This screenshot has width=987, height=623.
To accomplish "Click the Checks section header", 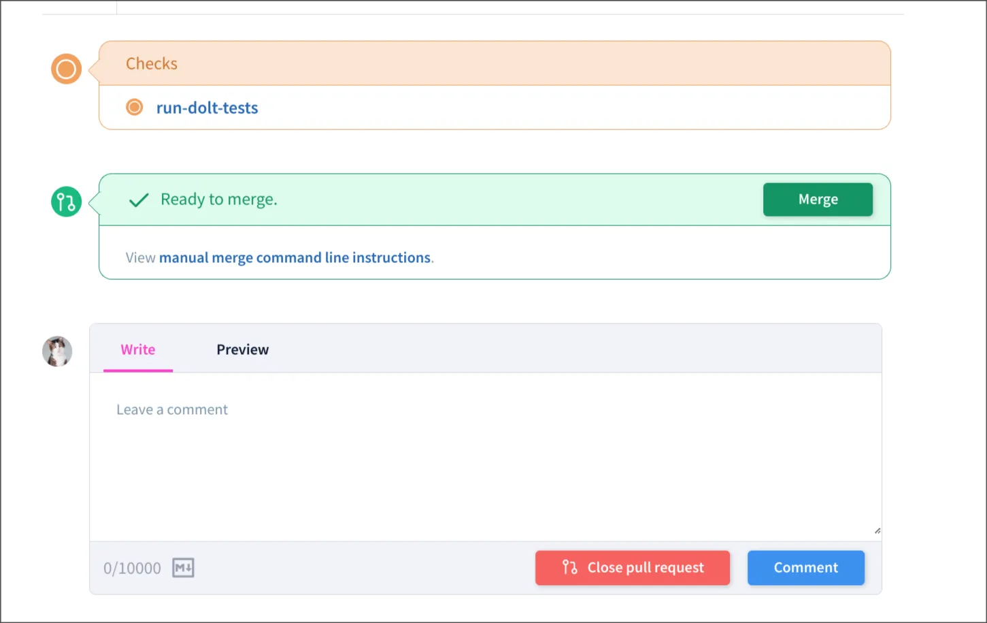I will [152, 63].
